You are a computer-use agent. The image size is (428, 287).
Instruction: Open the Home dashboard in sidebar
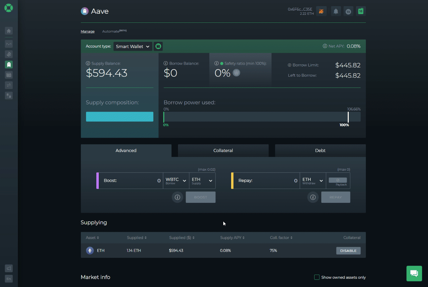(x=9, y=31)
